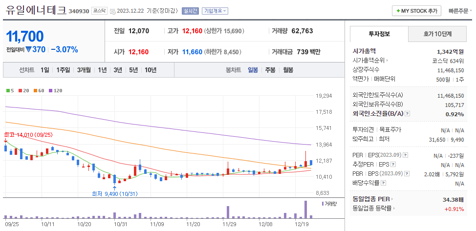Click the 동일업종 PER link
Viewport: 476px width, 231px height.
pos(371,199)
